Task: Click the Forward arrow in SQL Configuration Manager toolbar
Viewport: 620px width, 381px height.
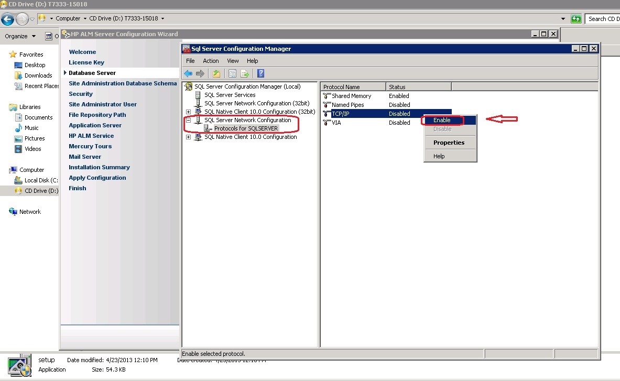Action: pos(200,73)
